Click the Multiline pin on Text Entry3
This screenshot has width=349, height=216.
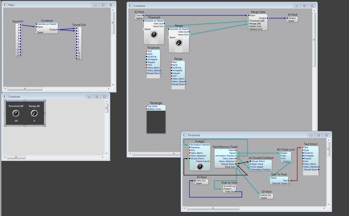(x=302, y=153)
